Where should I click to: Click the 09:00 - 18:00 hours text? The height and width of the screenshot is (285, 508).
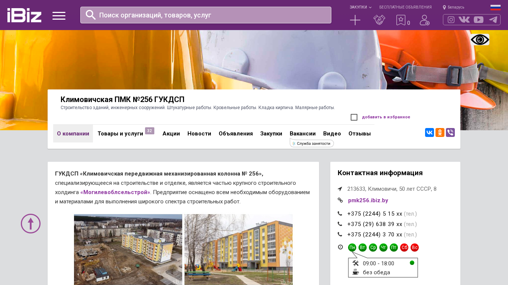pos(379,263)
